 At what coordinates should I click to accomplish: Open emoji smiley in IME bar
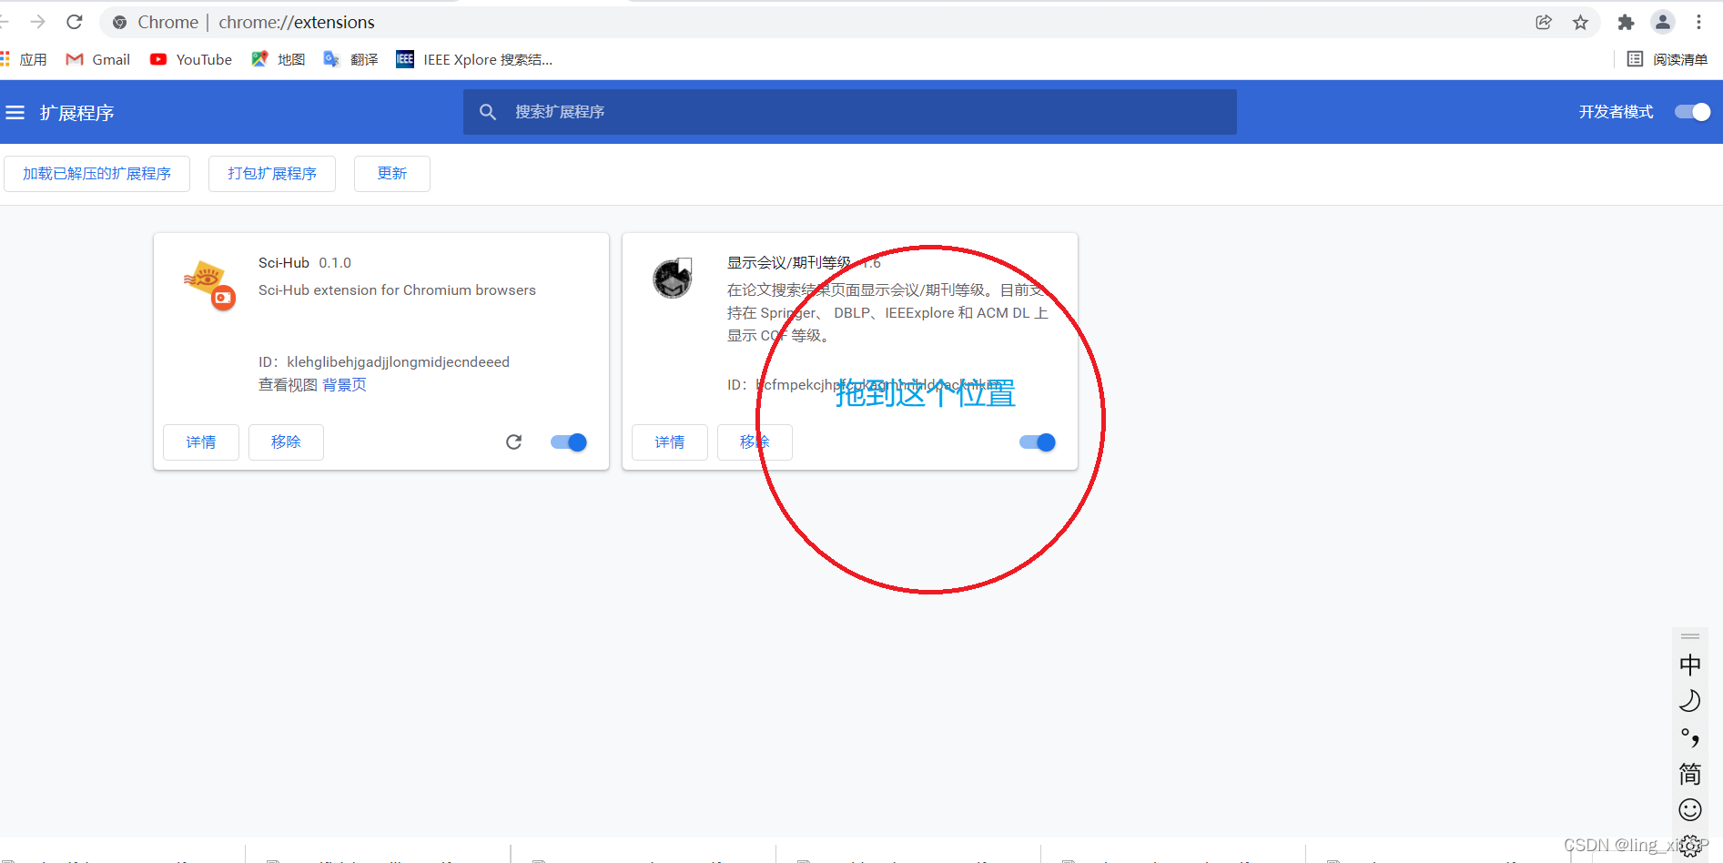coord(1690,810)
